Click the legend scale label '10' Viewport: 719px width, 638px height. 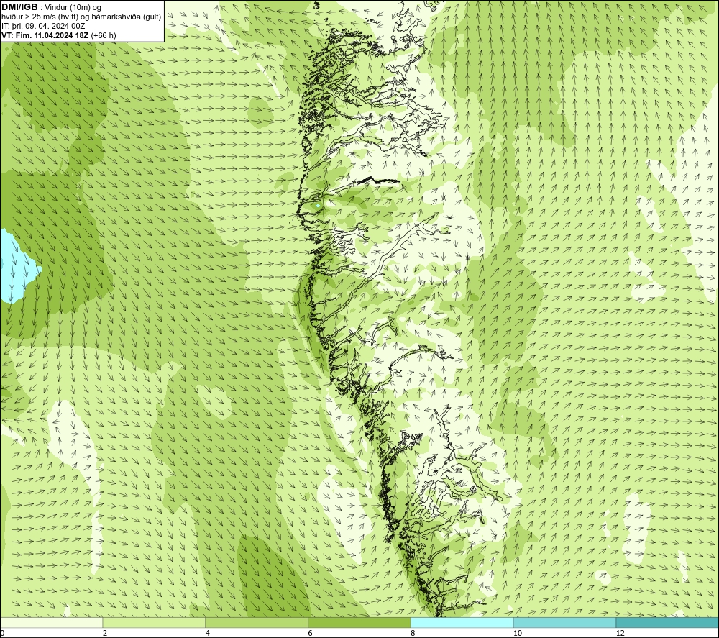click(518, 633)
